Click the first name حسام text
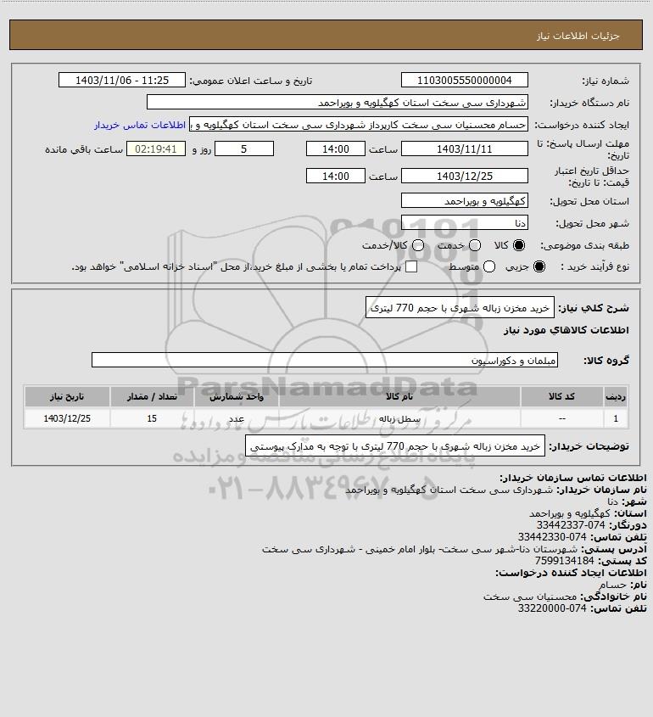 coord(612,585)
